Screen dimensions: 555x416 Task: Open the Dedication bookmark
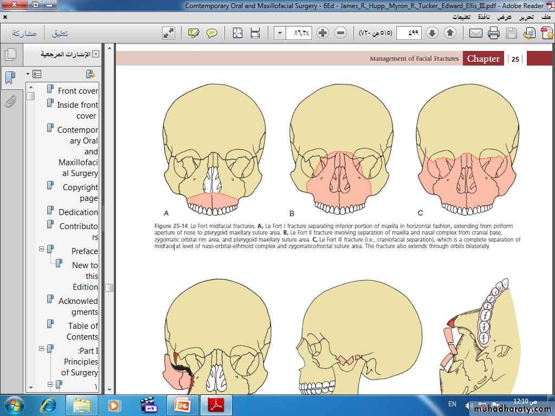(x=79, y=212)
